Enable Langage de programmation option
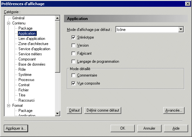This screenshot has width=192, height=137. click(x=73, y=61)
